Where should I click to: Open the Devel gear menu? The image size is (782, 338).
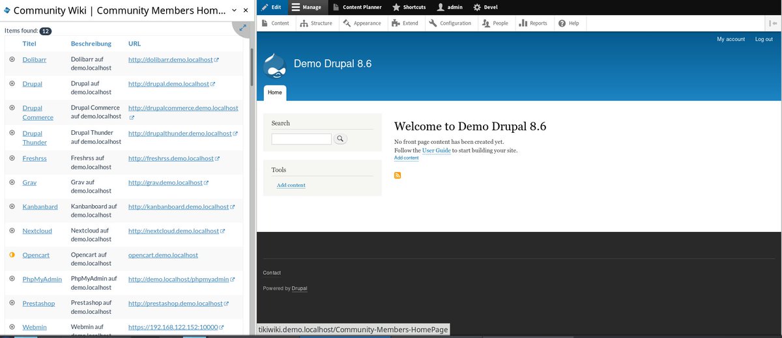click(x=485, y=7)
